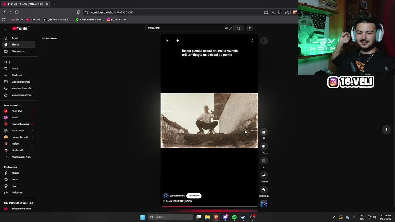Click the YouTube logo

tap(20, 28)
